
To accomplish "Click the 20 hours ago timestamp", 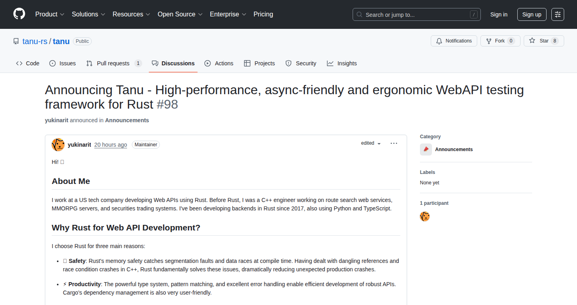I will click(111, 145).
